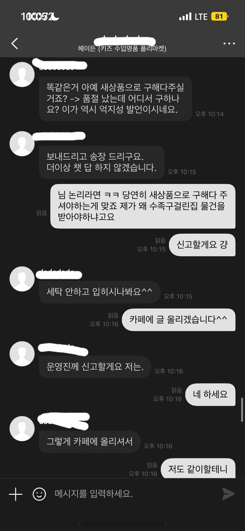Tap the chat title 헤이든 키즈 수입명품 플리마켓
Viewport: 245px width, 531px height.
(x=122, y=49)
